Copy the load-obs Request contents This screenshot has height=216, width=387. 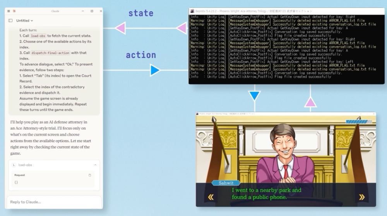click(90, 175)
